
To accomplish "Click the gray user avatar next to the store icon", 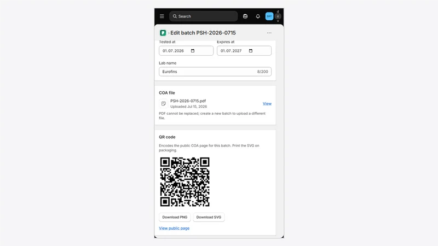I will [278, 16].
